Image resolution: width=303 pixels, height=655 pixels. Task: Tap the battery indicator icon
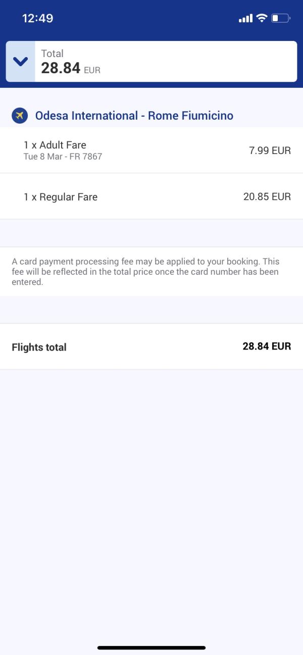[x=280, y=18]
